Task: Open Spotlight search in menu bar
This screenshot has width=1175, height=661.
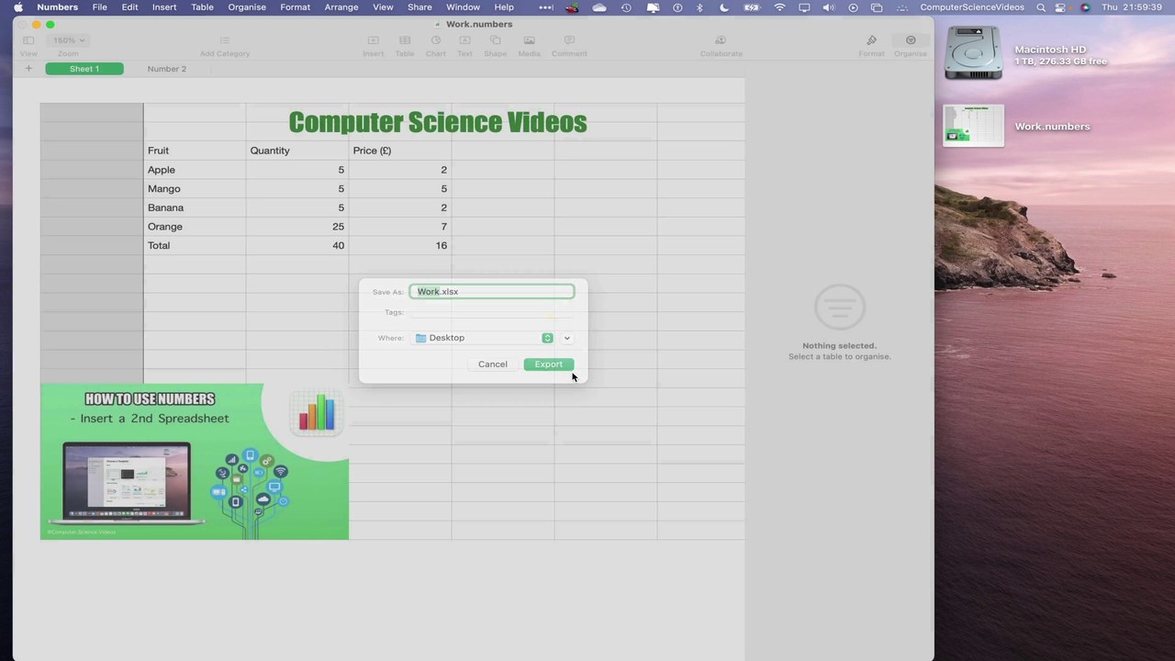Action: [1041, 7]
